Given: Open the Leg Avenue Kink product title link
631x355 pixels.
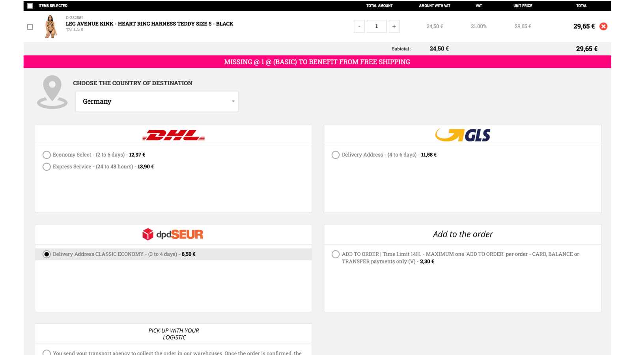Looking at the screenshot, I should [x=149, y=24].
